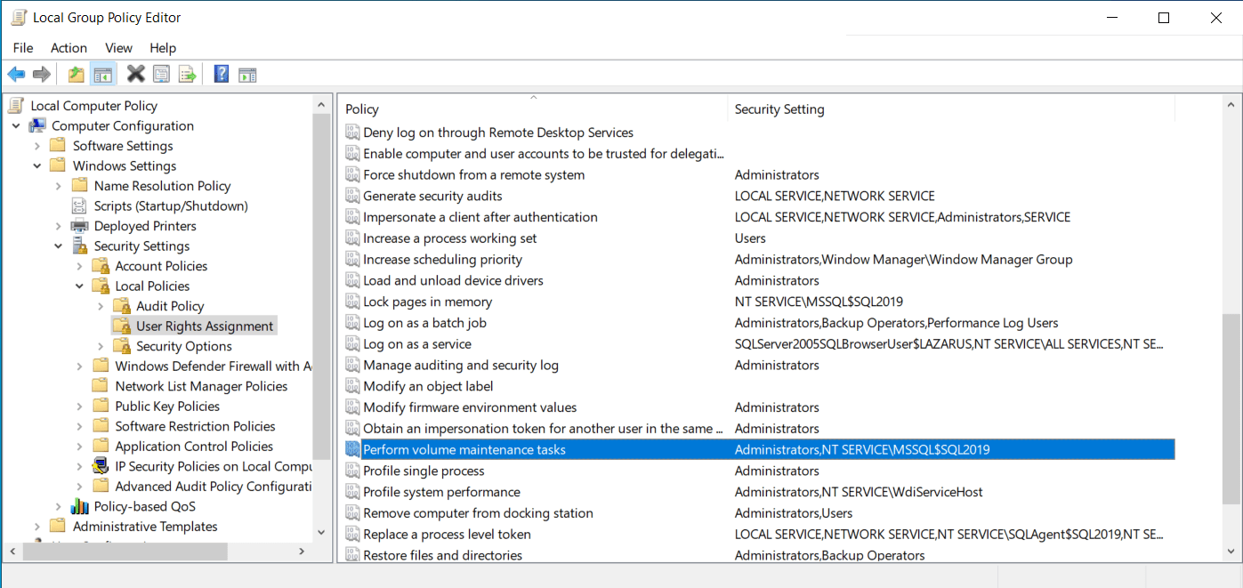This screenshot has width=1243, height=588.
Task: Toggle the action pane display icon
Action: pos(247,74)
